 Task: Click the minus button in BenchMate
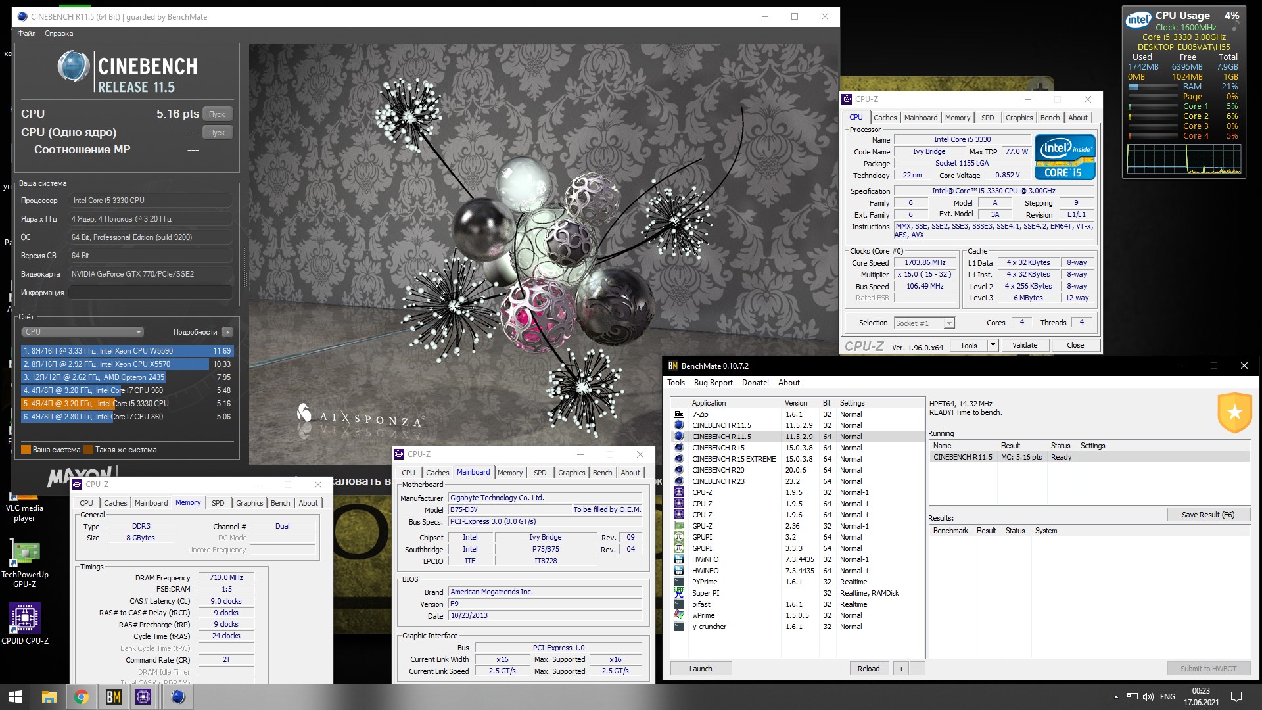tap(917, 669)
